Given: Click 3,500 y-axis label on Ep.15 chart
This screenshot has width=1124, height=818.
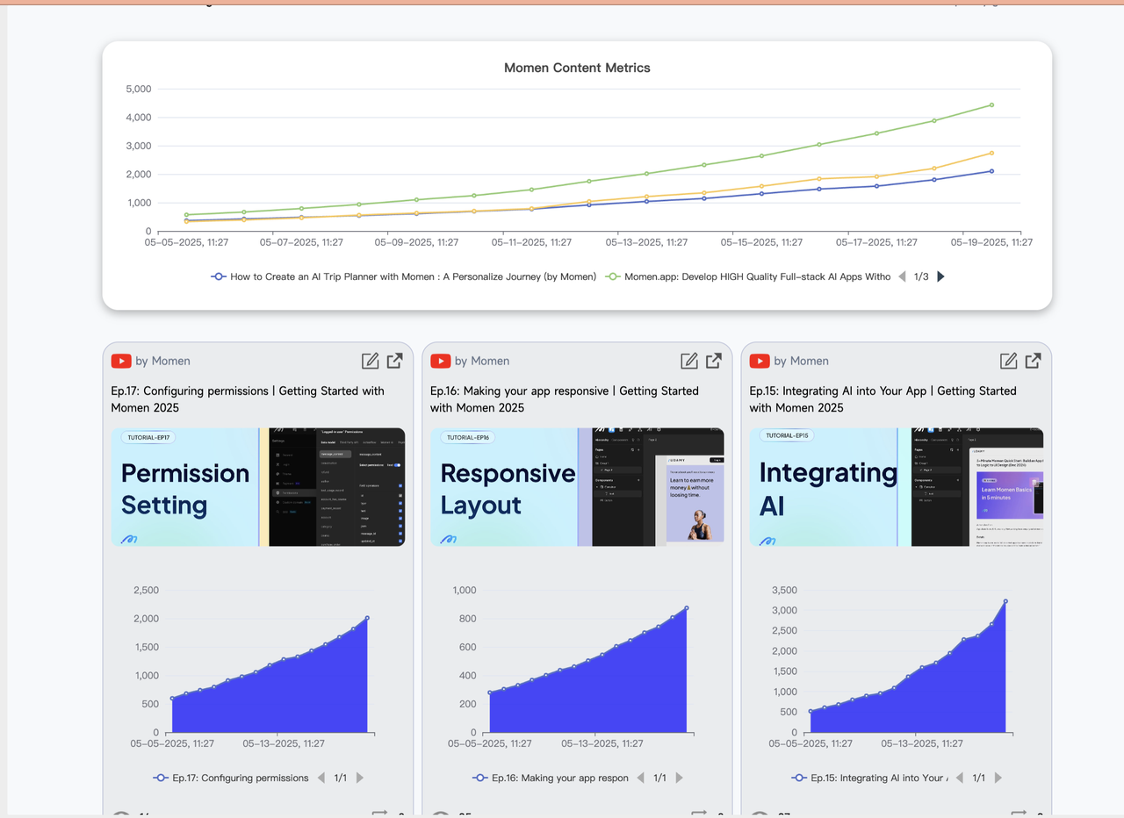Looking at the screenshot, I should pyautogui.click(x=784, y=590).
